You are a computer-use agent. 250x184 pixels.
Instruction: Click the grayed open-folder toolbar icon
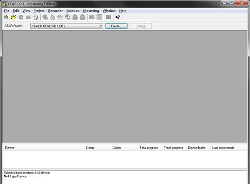pyautogui.click(x=28, y=17)
